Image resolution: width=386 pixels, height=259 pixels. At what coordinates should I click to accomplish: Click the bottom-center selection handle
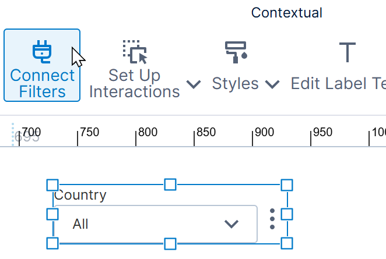click(x=170, y=244)
